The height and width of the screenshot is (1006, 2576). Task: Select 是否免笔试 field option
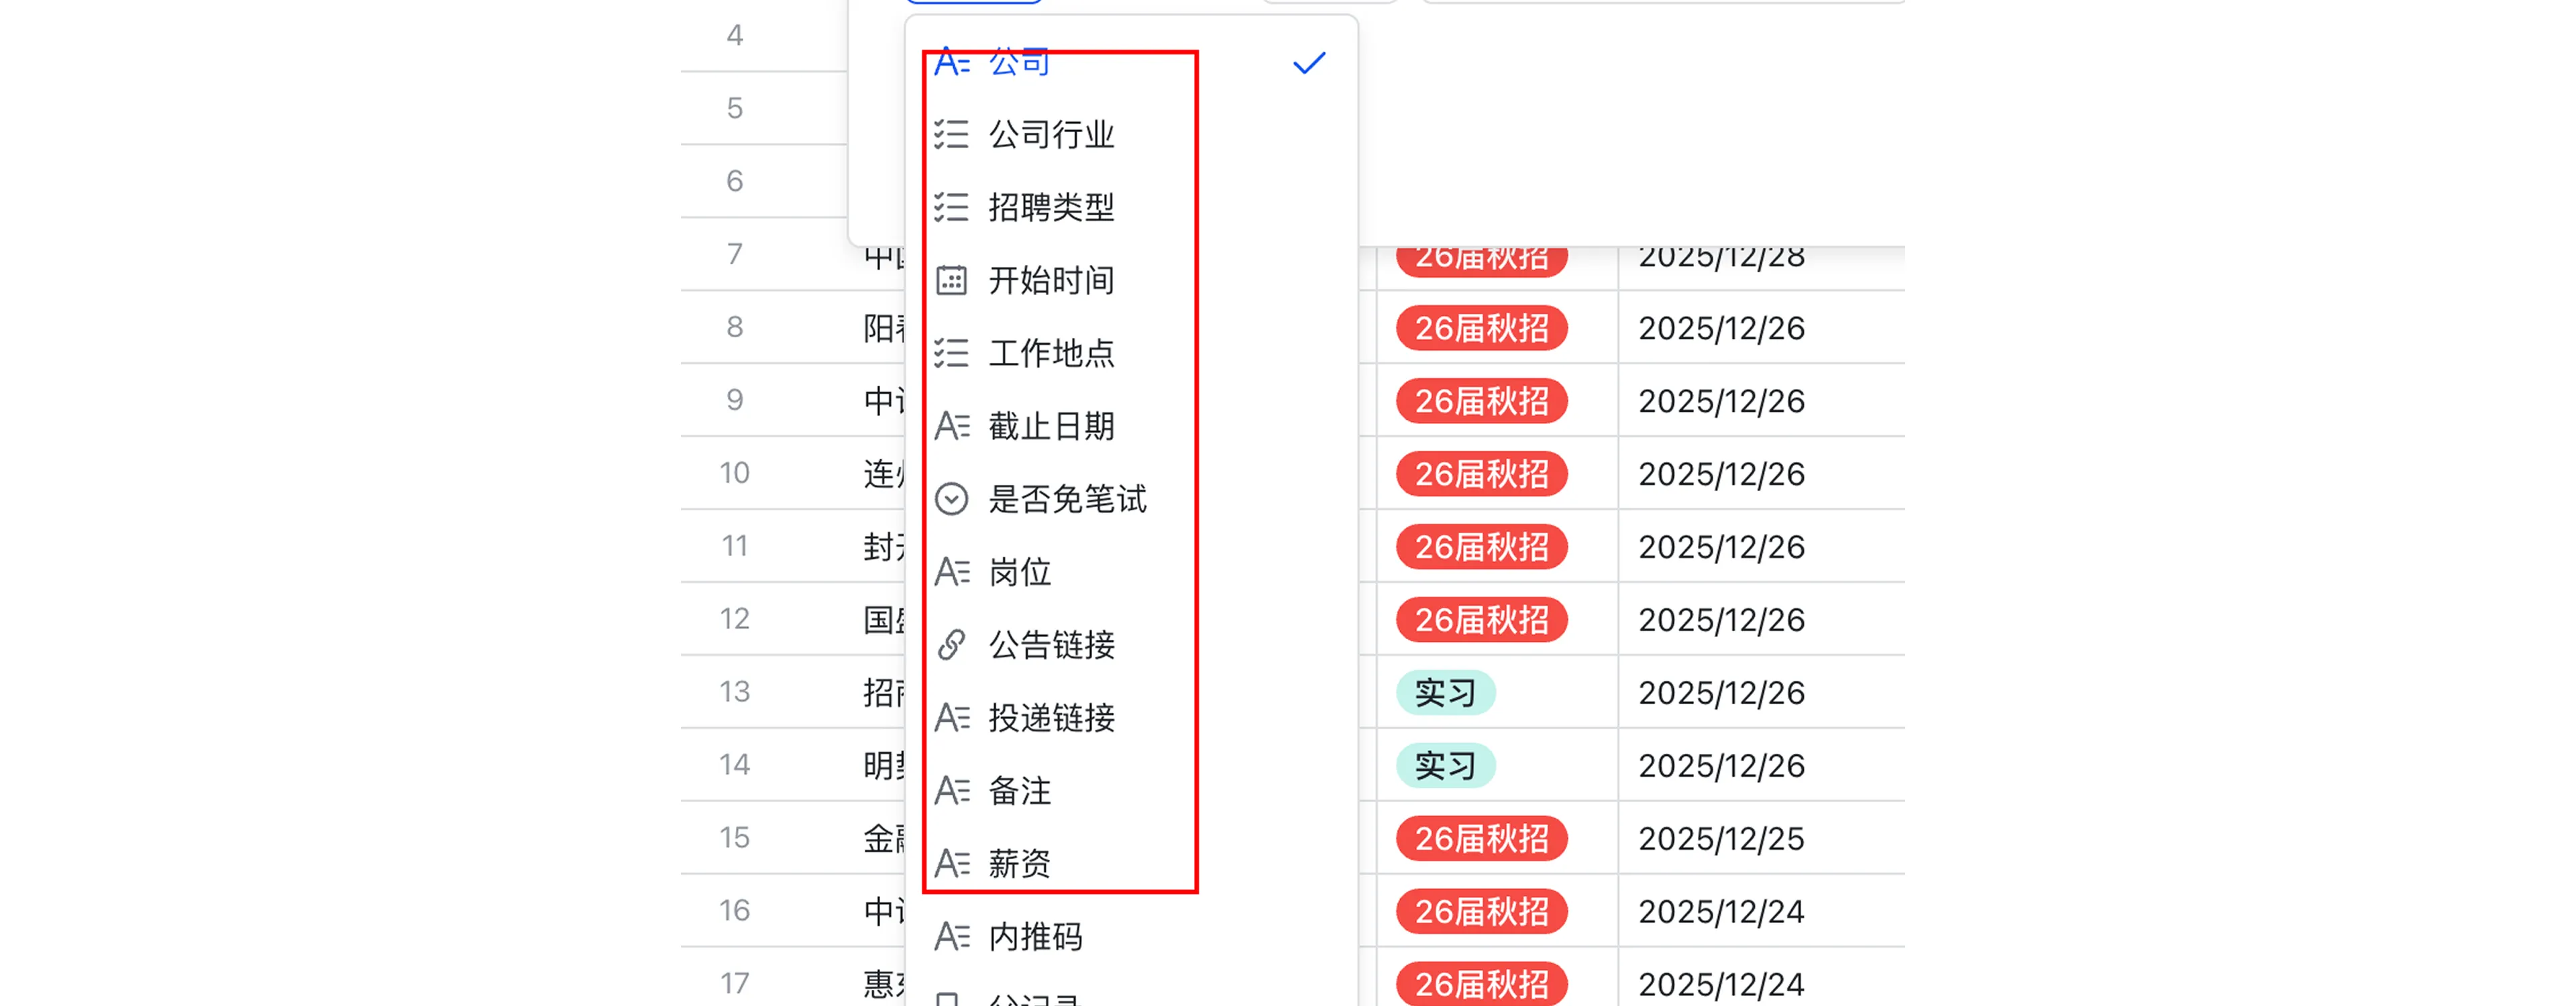point(1131,499)
